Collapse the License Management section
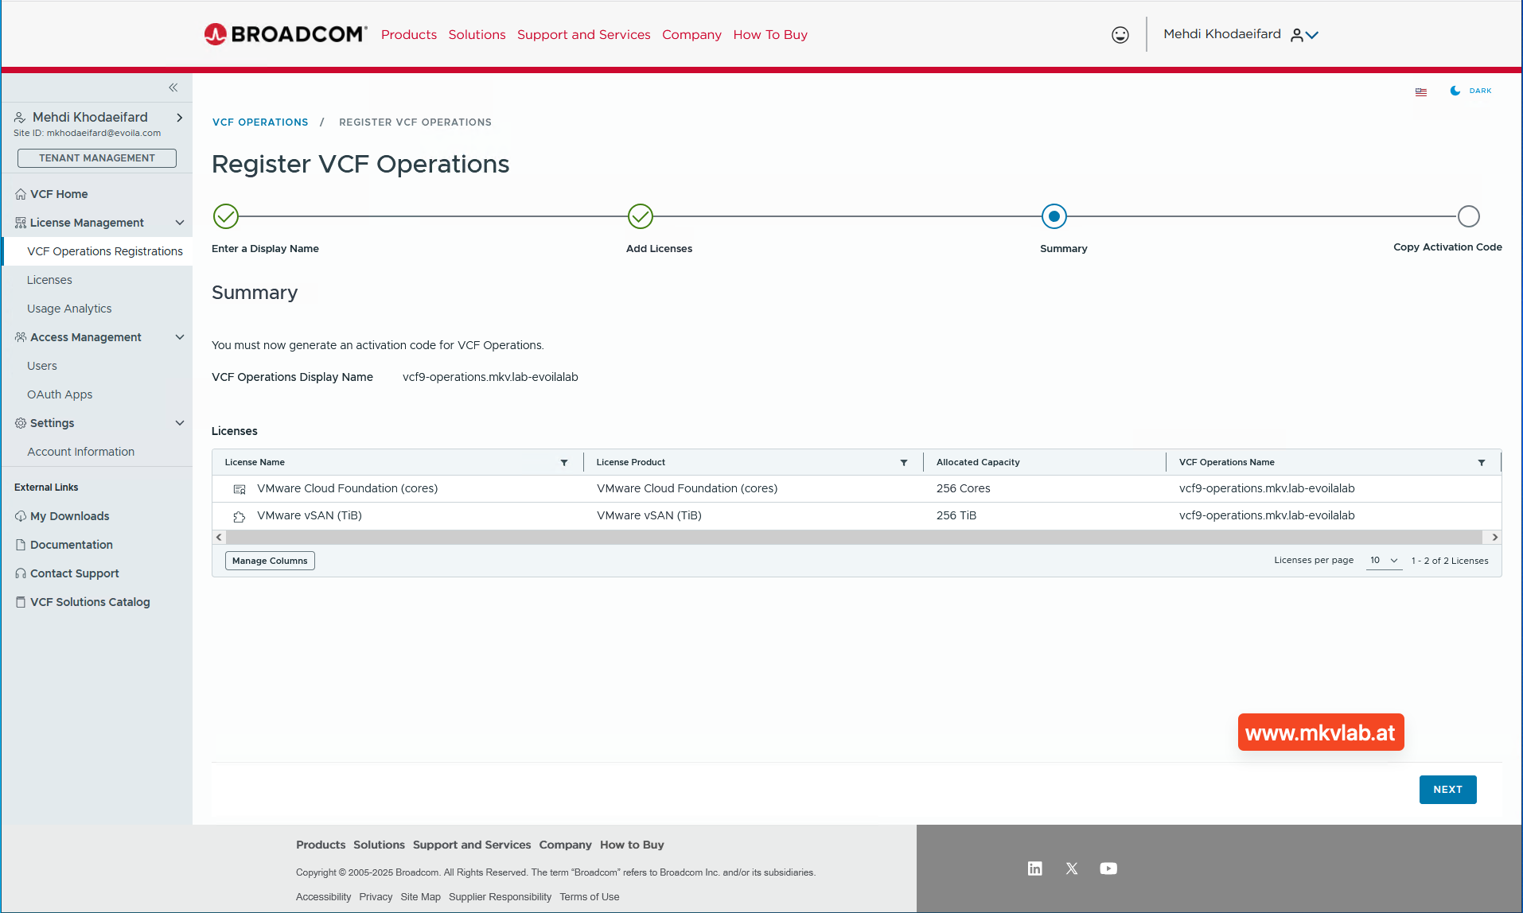1523x913 pixels. pyautogui.click(x=180, y=223)
